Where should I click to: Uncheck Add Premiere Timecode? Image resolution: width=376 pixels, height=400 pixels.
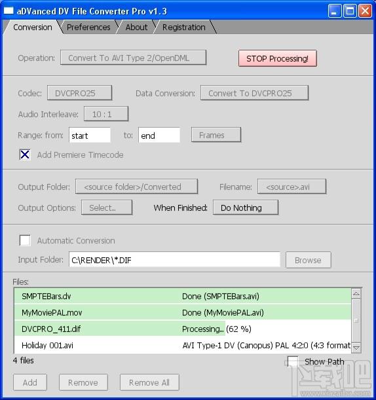[25, 155]
